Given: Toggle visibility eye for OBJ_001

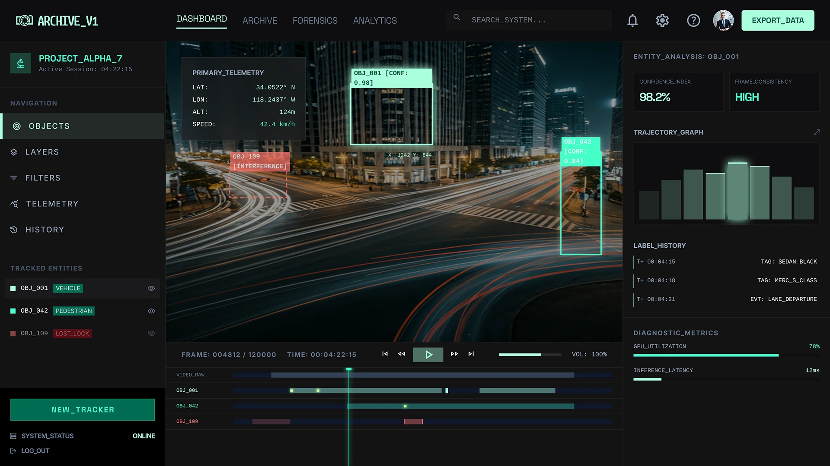Looking at the screenshot, I should click(151, 288).
